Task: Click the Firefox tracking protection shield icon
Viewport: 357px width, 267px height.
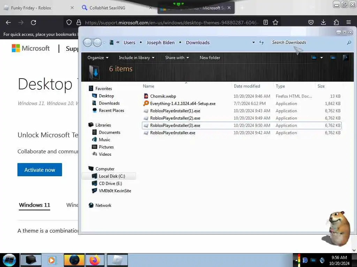Action: pos(69,22)
